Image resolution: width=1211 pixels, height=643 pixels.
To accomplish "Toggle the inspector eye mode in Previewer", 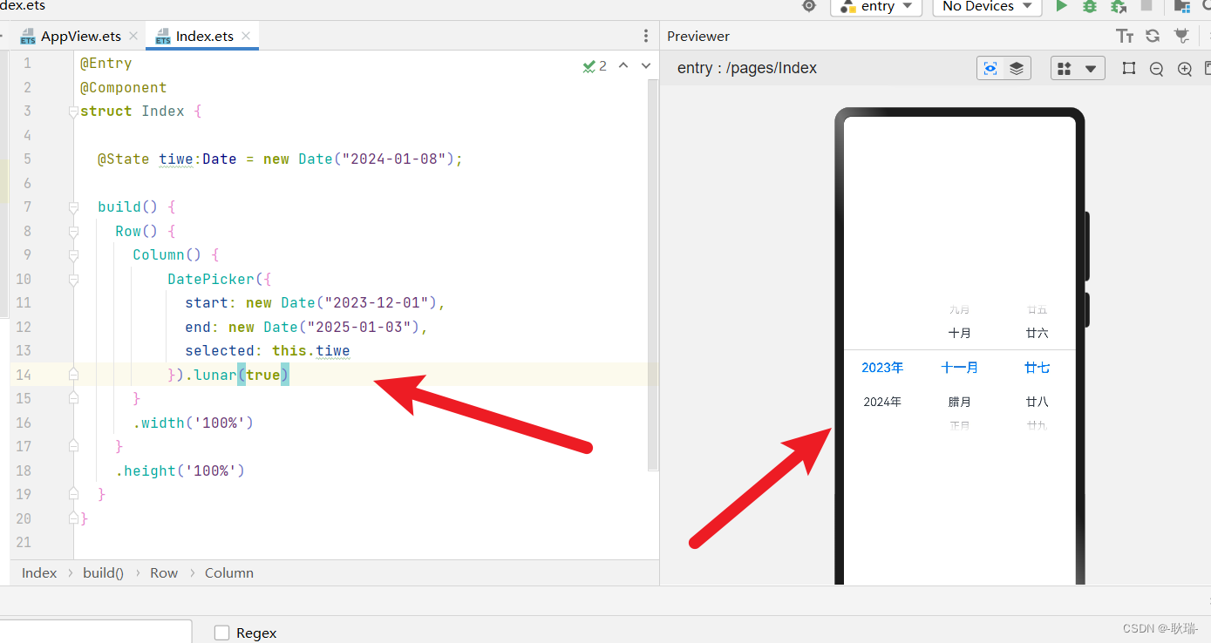I will pos(990,68).
